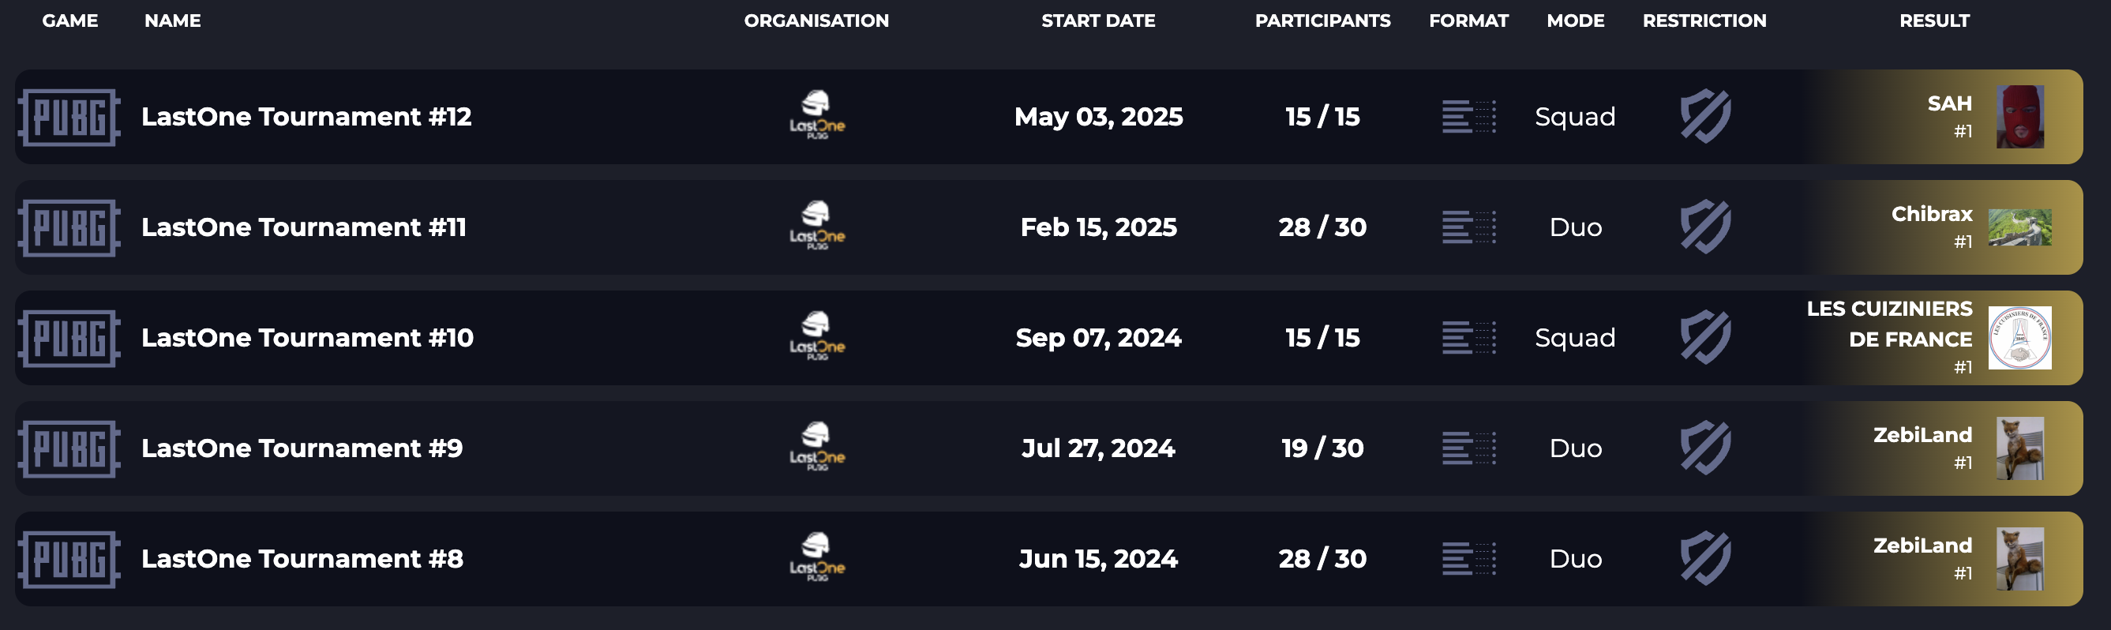
Task: Click the LastOne organisation logo for Tournament #9
Action: tap(817, 448)
